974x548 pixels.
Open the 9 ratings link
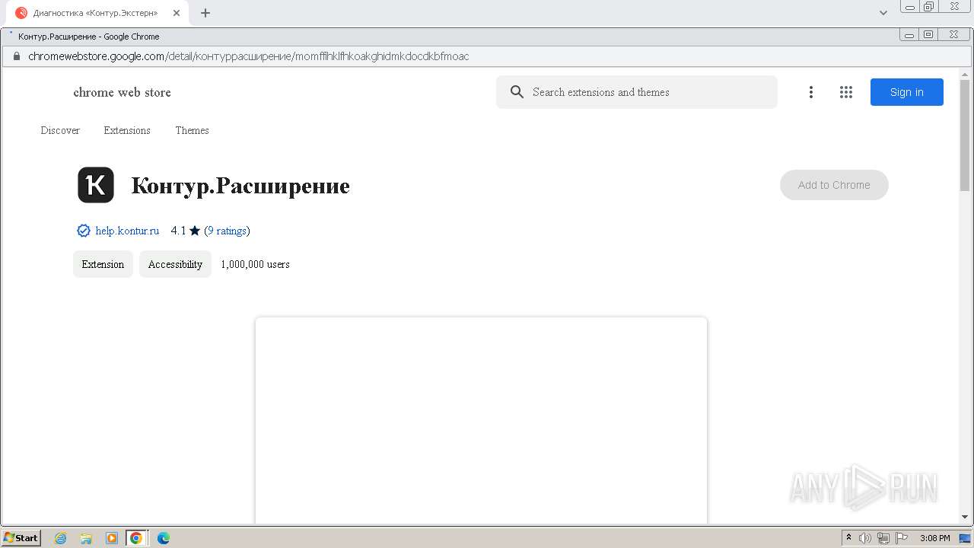(227, 231)
